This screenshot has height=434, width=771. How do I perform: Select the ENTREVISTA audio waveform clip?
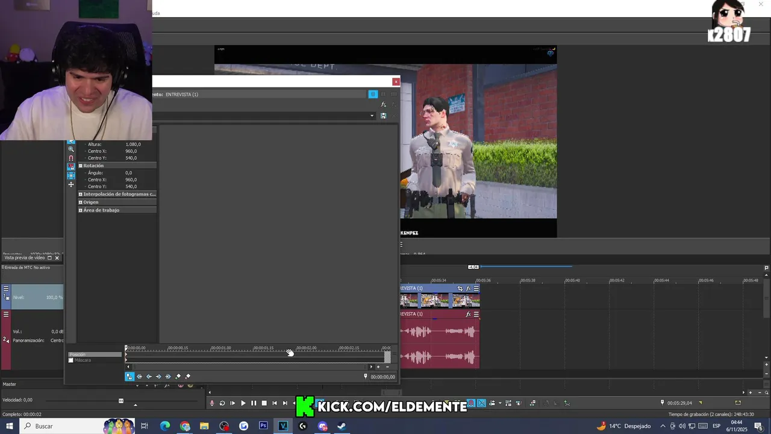coord(440,344)
